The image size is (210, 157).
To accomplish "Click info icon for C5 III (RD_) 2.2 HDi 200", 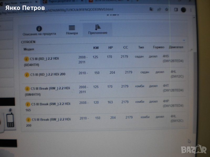I will (27, 75).
